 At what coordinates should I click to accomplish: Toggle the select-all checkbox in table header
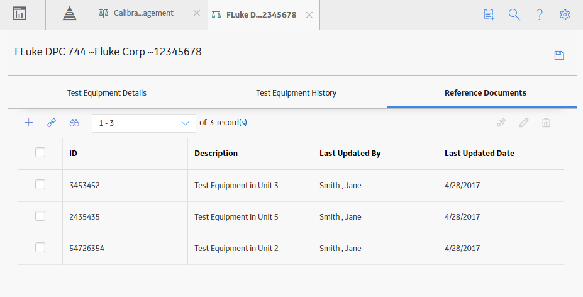[40, 153]
